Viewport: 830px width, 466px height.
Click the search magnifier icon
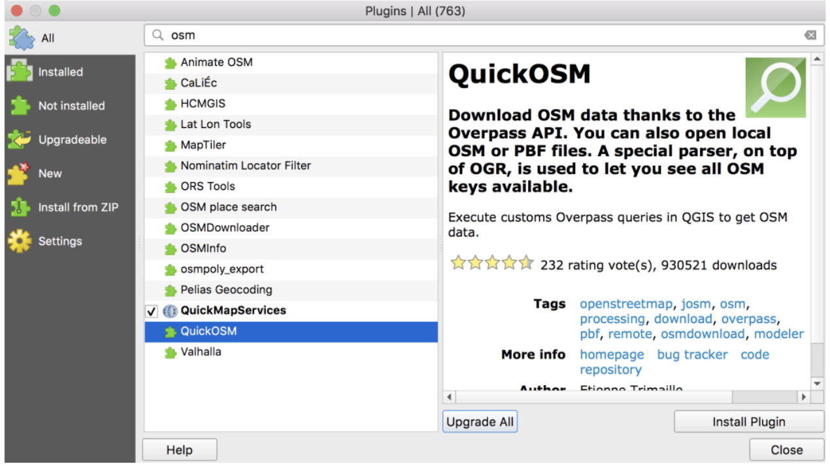[158, 35]
